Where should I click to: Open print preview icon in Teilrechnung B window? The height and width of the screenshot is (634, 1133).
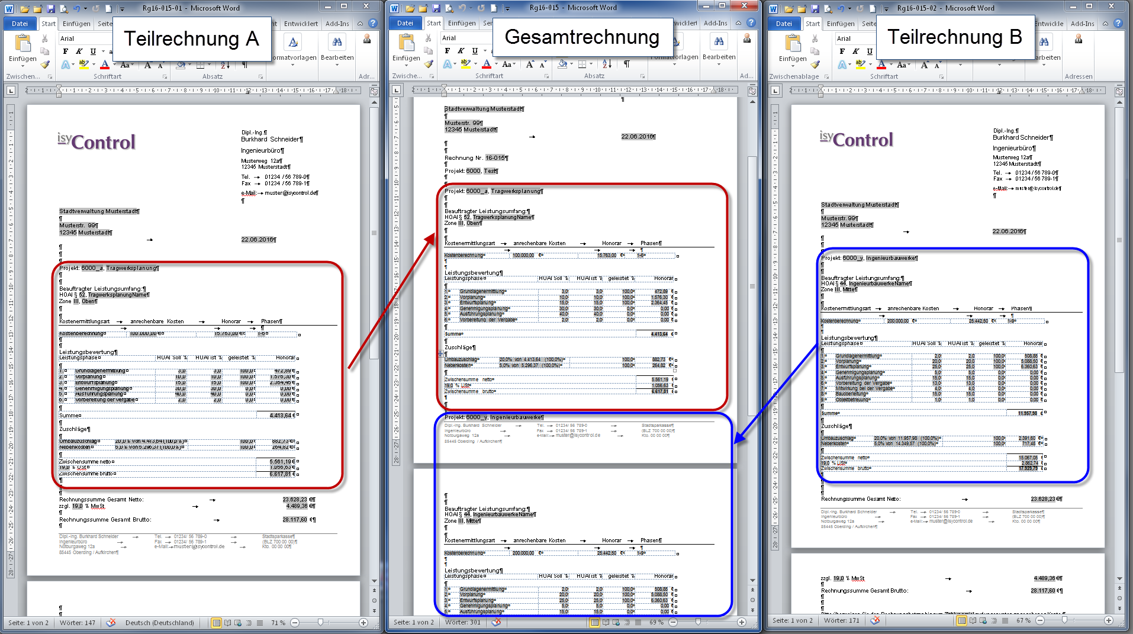[827, 8]
